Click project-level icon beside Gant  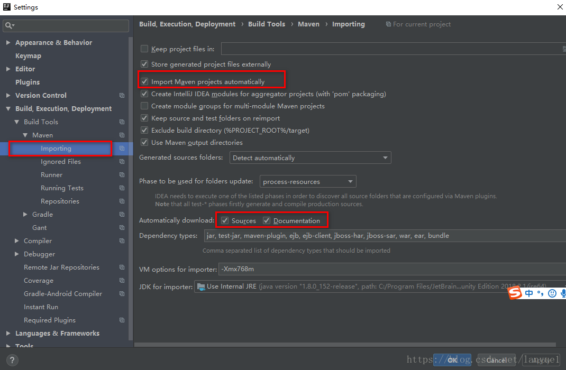[x=122, y=228]
